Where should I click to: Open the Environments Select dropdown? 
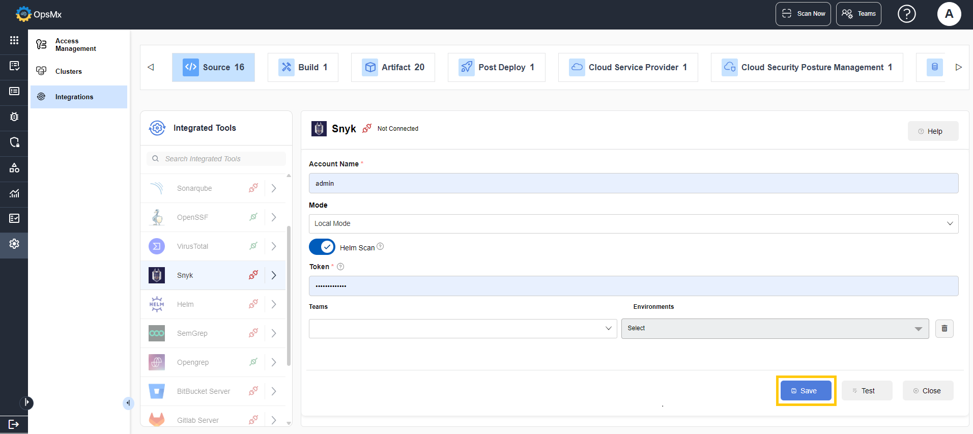775,328
